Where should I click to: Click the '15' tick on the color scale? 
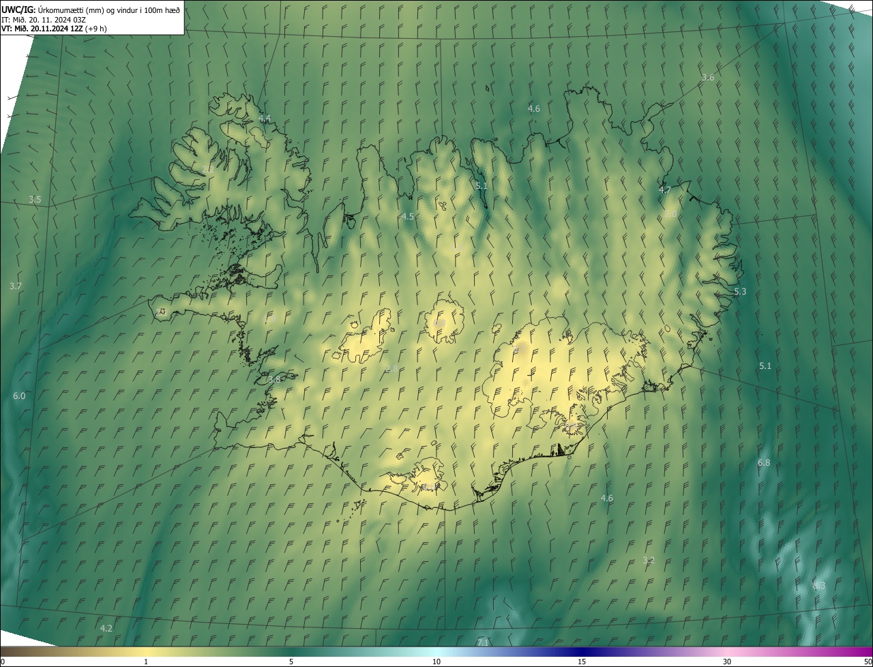point(582,662)
